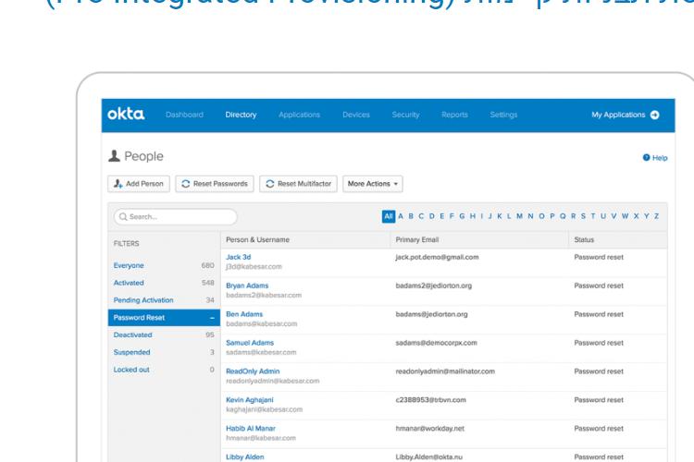The width and height of the screenshot is (694, 462).
Task: Filter people by letter Z
Action: (656, 216)
